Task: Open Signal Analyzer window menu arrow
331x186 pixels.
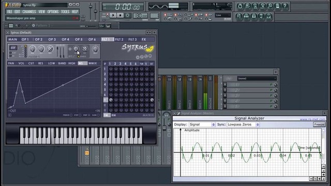Action: (x=175, y=113)
